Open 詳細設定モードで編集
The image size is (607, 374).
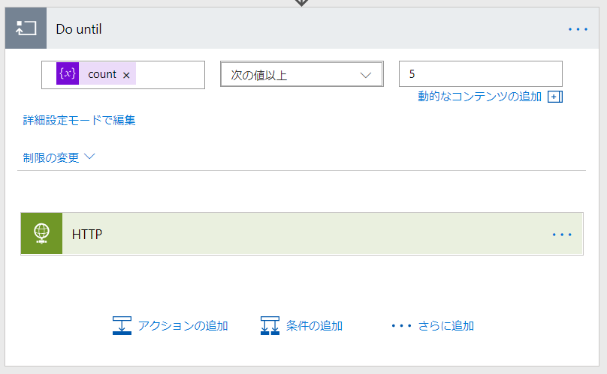79,120
